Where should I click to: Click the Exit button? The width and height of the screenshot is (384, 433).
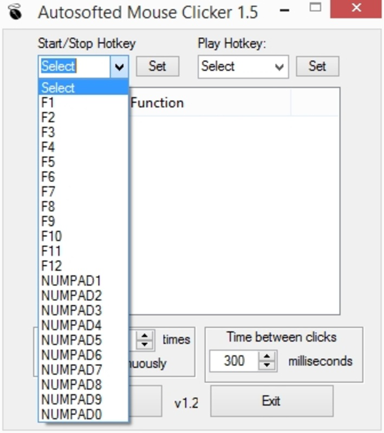pos(272,401)
